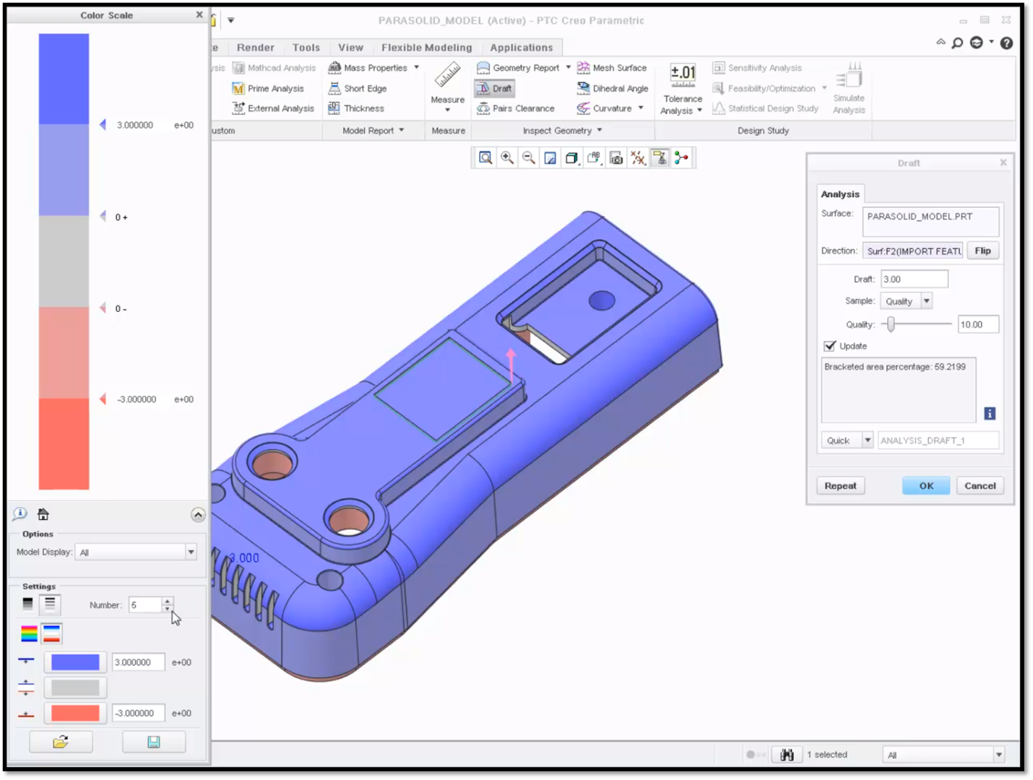Expand Mass Properties dropdown arrow

point(416,68)
